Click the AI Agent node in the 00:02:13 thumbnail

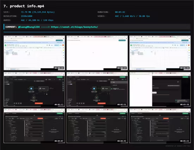tap(43, 88)
